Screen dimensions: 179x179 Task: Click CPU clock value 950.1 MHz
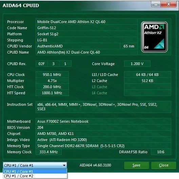[52, 75]
